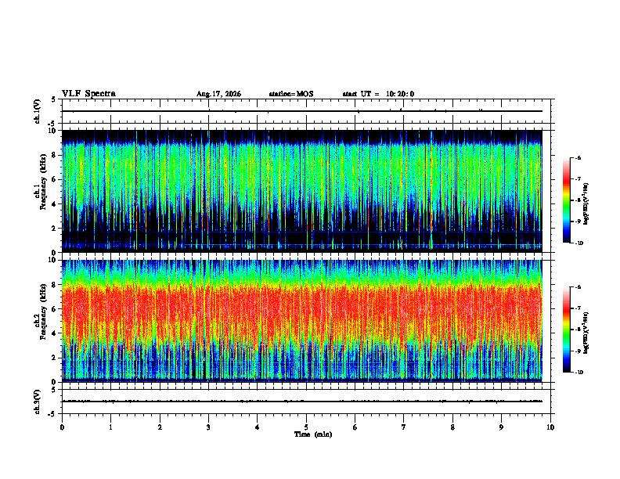Click the ch.2 spectrogram color scale bar
This screenshot has width=620, height=479.
(x=567, y=330)
